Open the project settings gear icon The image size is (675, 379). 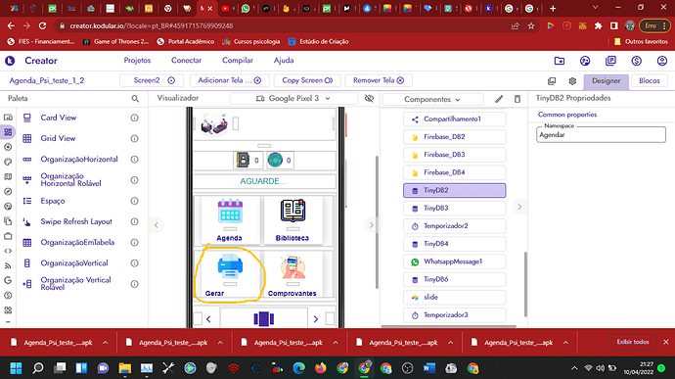tap(572, 81)
